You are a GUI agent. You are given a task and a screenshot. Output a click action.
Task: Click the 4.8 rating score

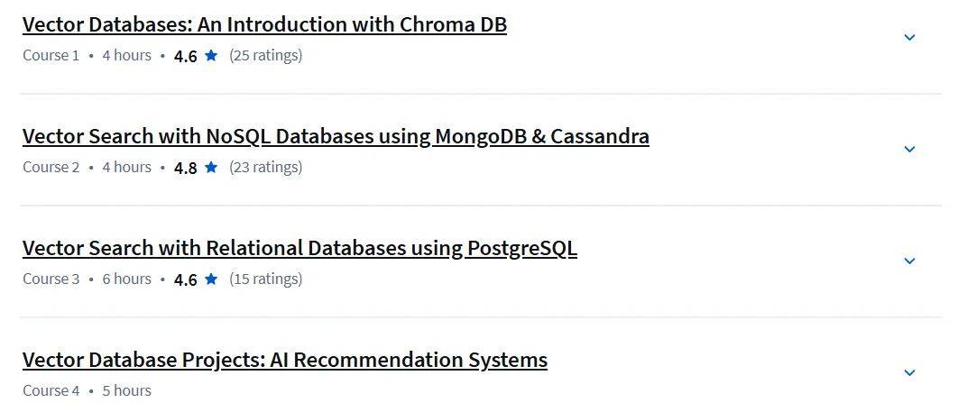(x=185, y=168)
